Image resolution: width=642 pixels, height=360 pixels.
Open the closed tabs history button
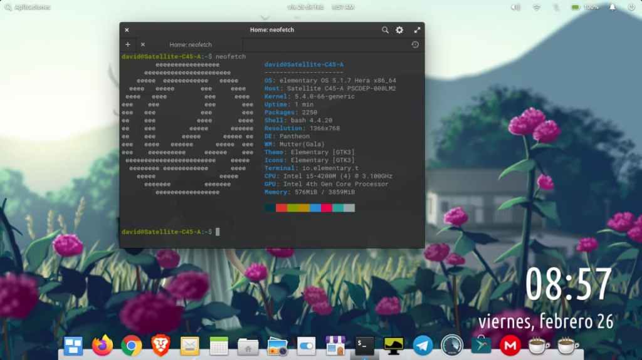(415, 45)
